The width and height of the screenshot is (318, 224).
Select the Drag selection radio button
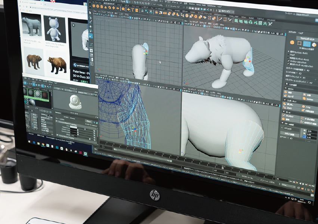pyautogui.click(x=288, y=54)
